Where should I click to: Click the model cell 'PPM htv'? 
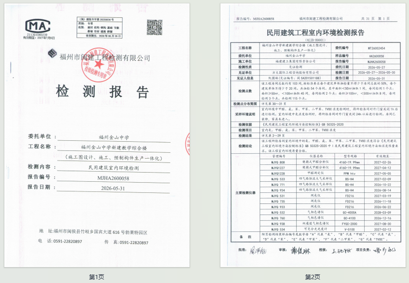(x=349, y=174)
